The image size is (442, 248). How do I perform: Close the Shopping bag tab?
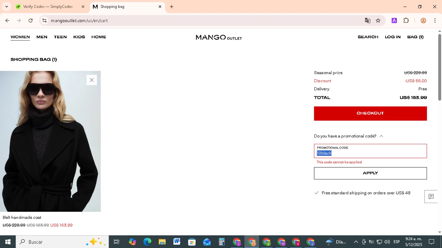pos(160,6)
